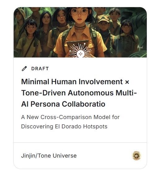This screenshot has width=157, height=175.
Task: Click the orange shirt collar on cover
Action: coord(80,32)
